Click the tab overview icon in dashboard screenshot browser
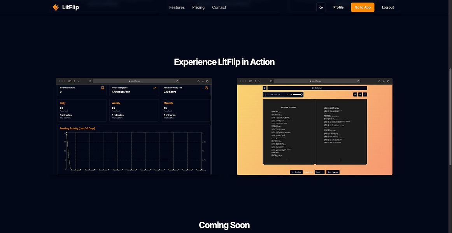The image size is (452, 233). [x=207, y=81]
